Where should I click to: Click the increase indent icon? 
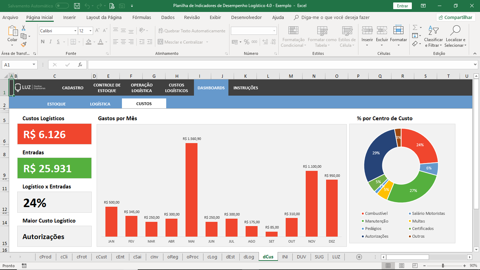[x=150, y=42]
